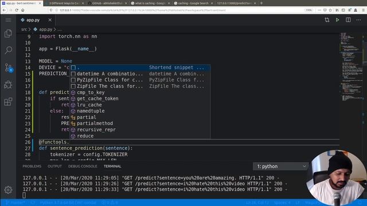Open the Source Control view with badge
The height and width of the screenshot is (206, 367).
tap(9, 68)
